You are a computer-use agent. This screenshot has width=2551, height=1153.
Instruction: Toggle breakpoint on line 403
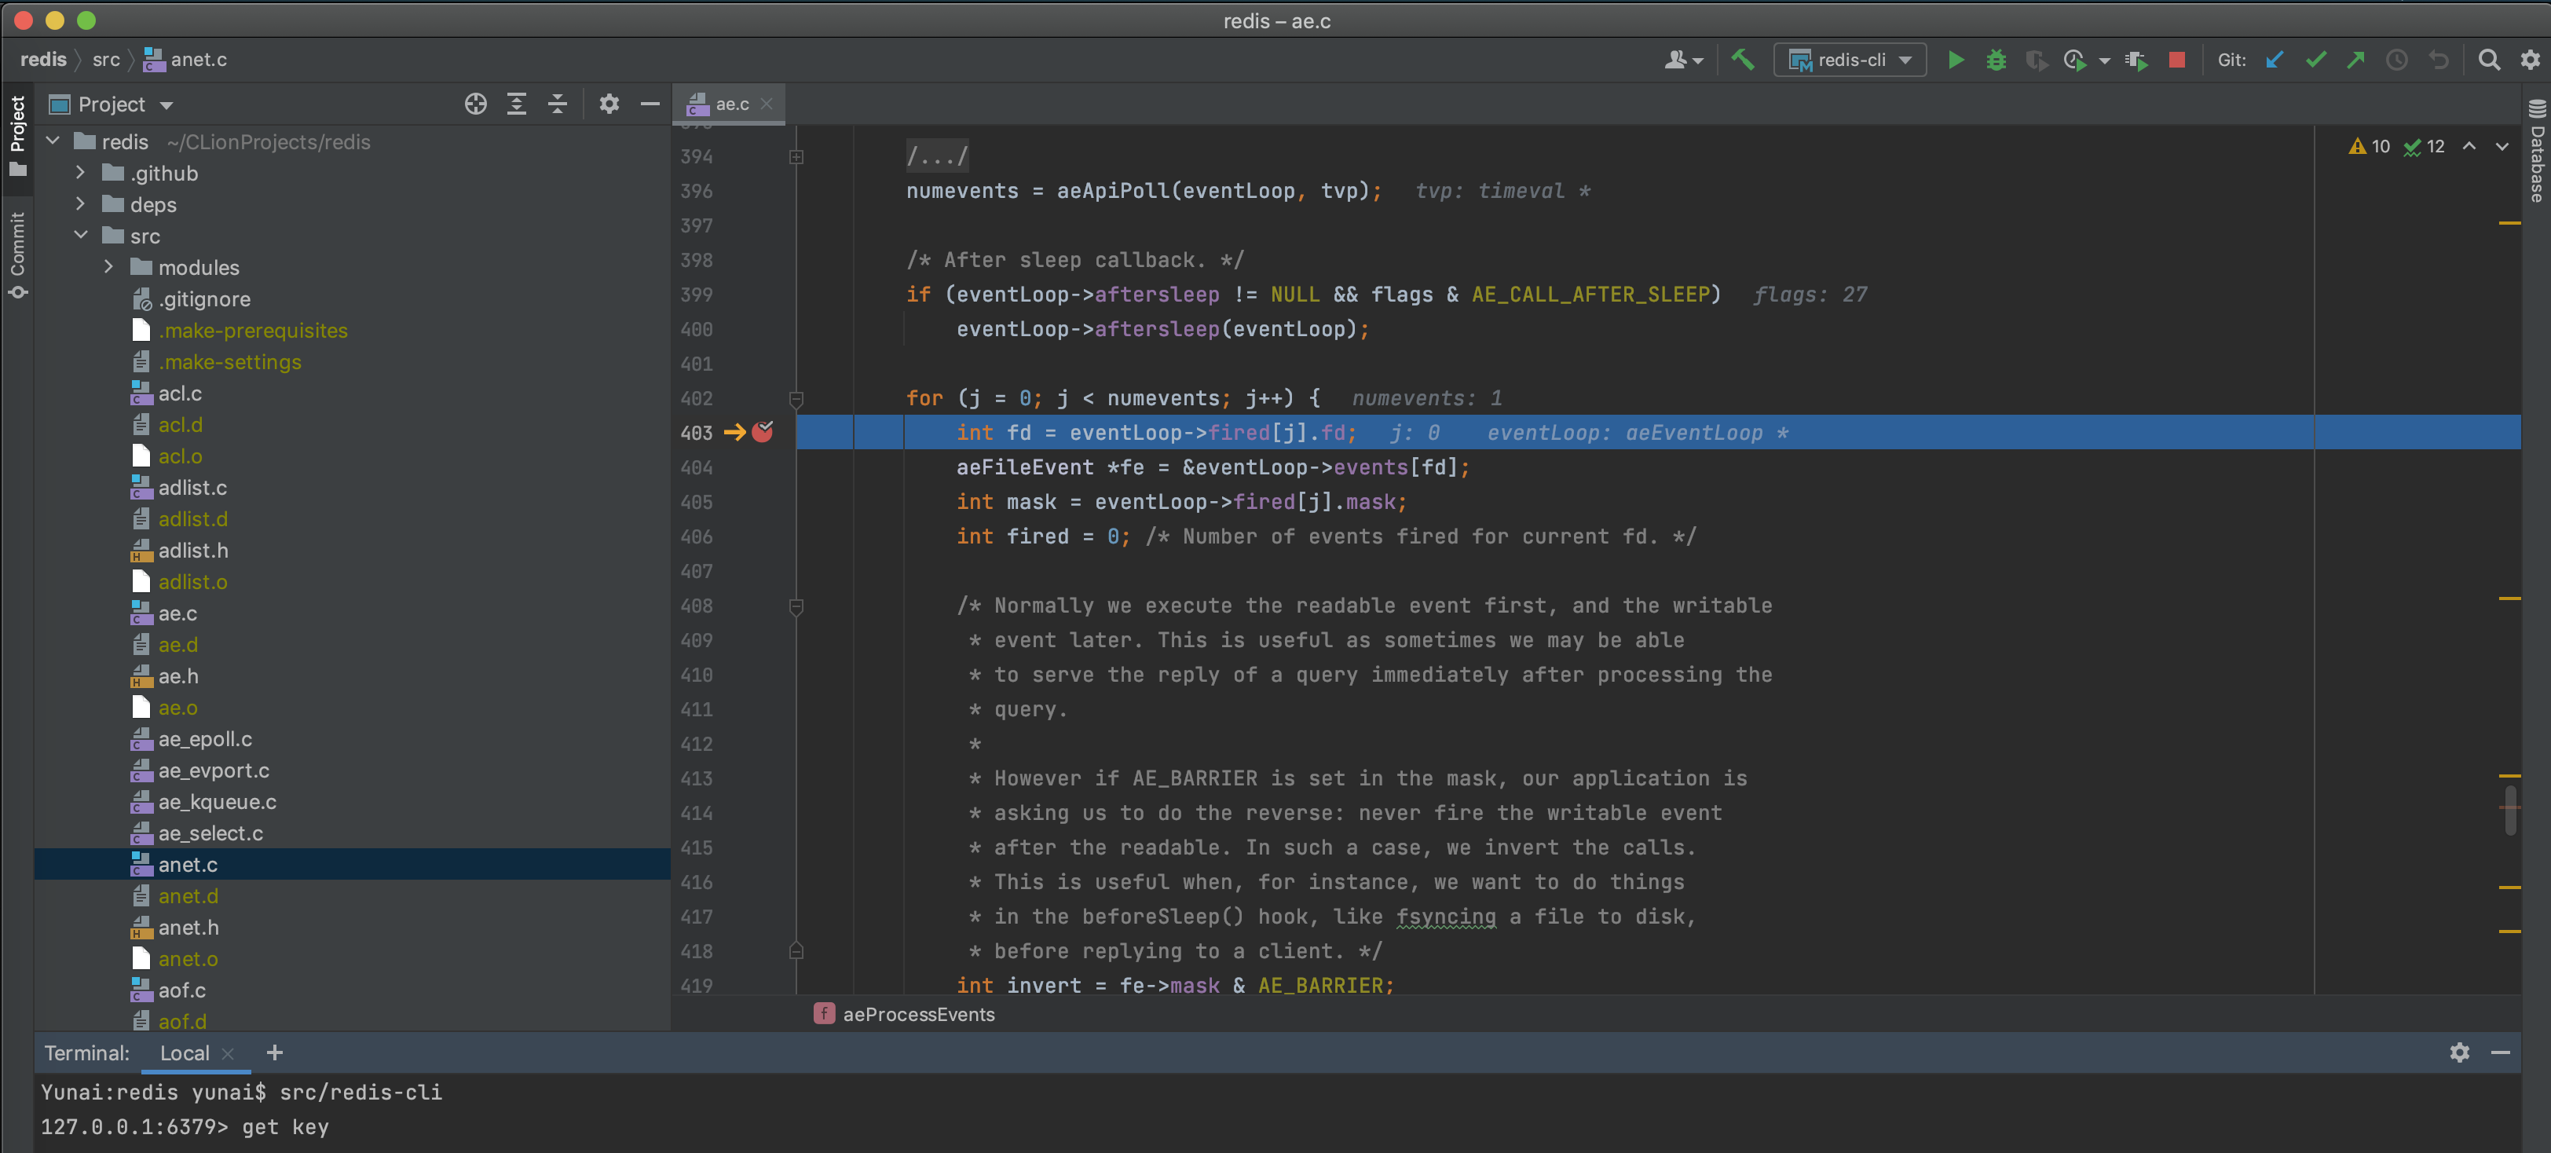(x=763, y=432)
